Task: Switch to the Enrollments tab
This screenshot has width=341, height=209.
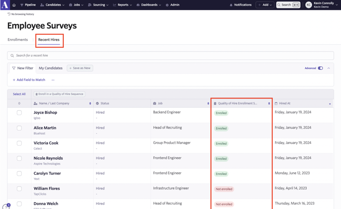Action: (18, 40)
